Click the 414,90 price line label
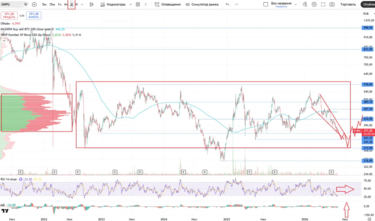The height and width of the screenshot is (221, 375). pyautogui.click(x=367, y=119)
